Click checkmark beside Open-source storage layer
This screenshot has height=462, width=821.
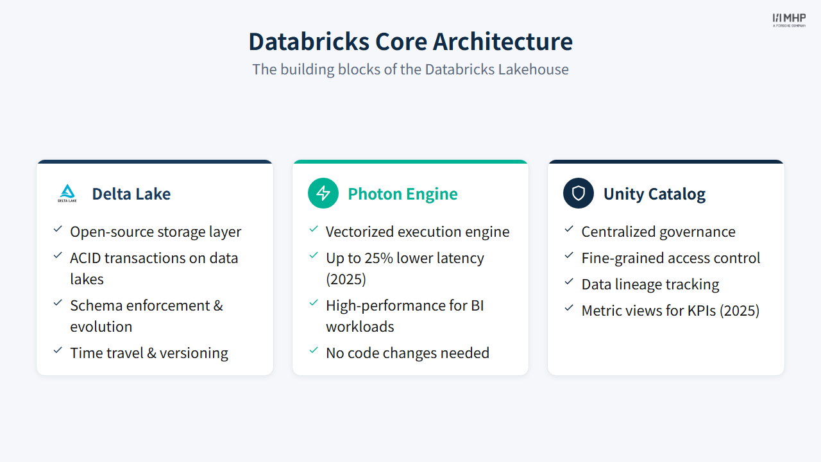tap(58, 229)
